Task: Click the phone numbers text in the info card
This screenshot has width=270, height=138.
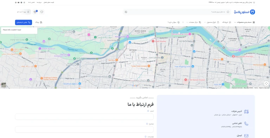Action: pos(231,127)
